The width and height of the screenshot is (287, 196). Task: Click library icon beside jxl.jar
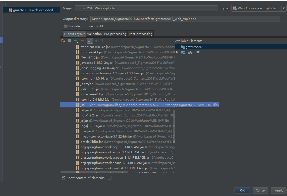(78, 121)
